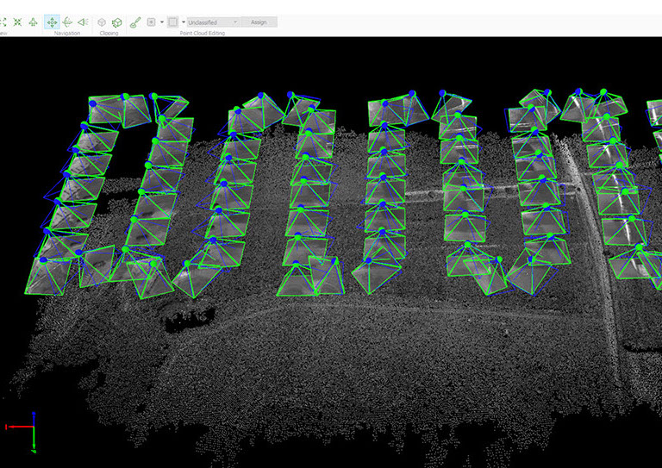
Task: Click the red axis on the orientation gizmo
Action: (x=17, y=427)
